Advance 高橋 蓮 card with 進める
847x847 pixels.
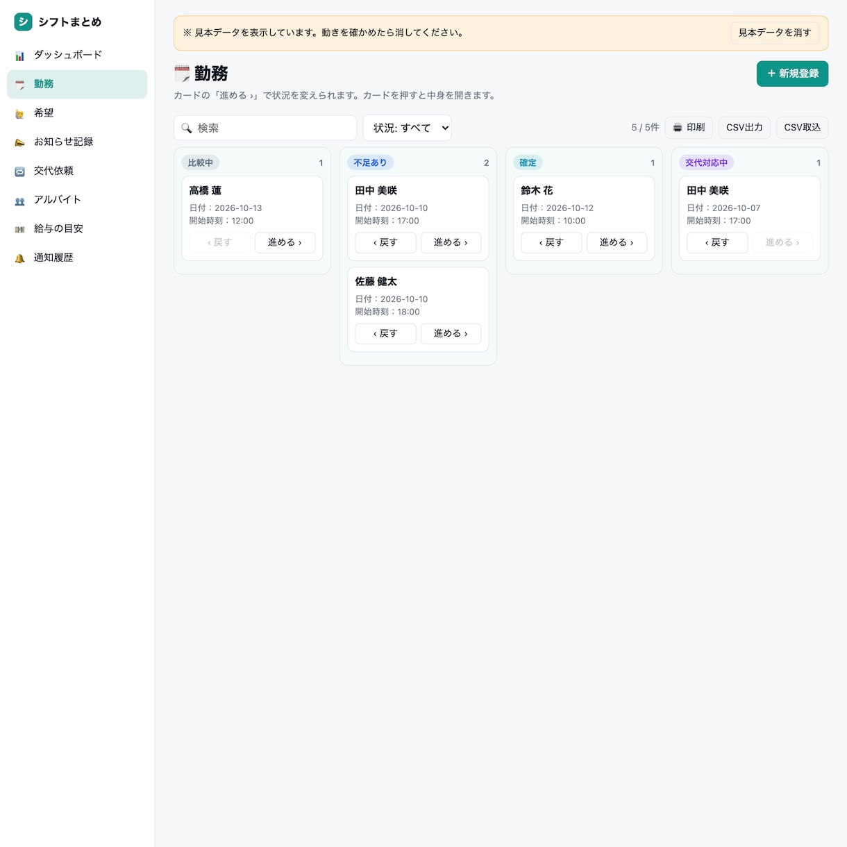(285, 242)
